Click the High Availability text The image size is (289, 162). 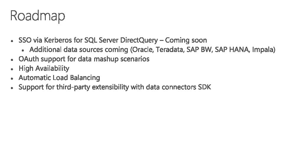[44, 69]
